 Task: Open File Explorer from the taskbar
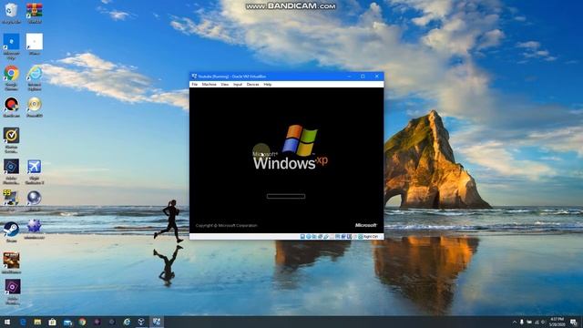tap(37, 322)
